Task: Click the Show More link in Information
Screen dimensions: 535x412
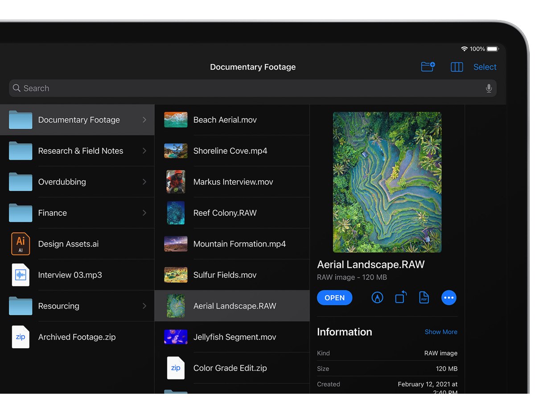Action: tap(441, 332)
